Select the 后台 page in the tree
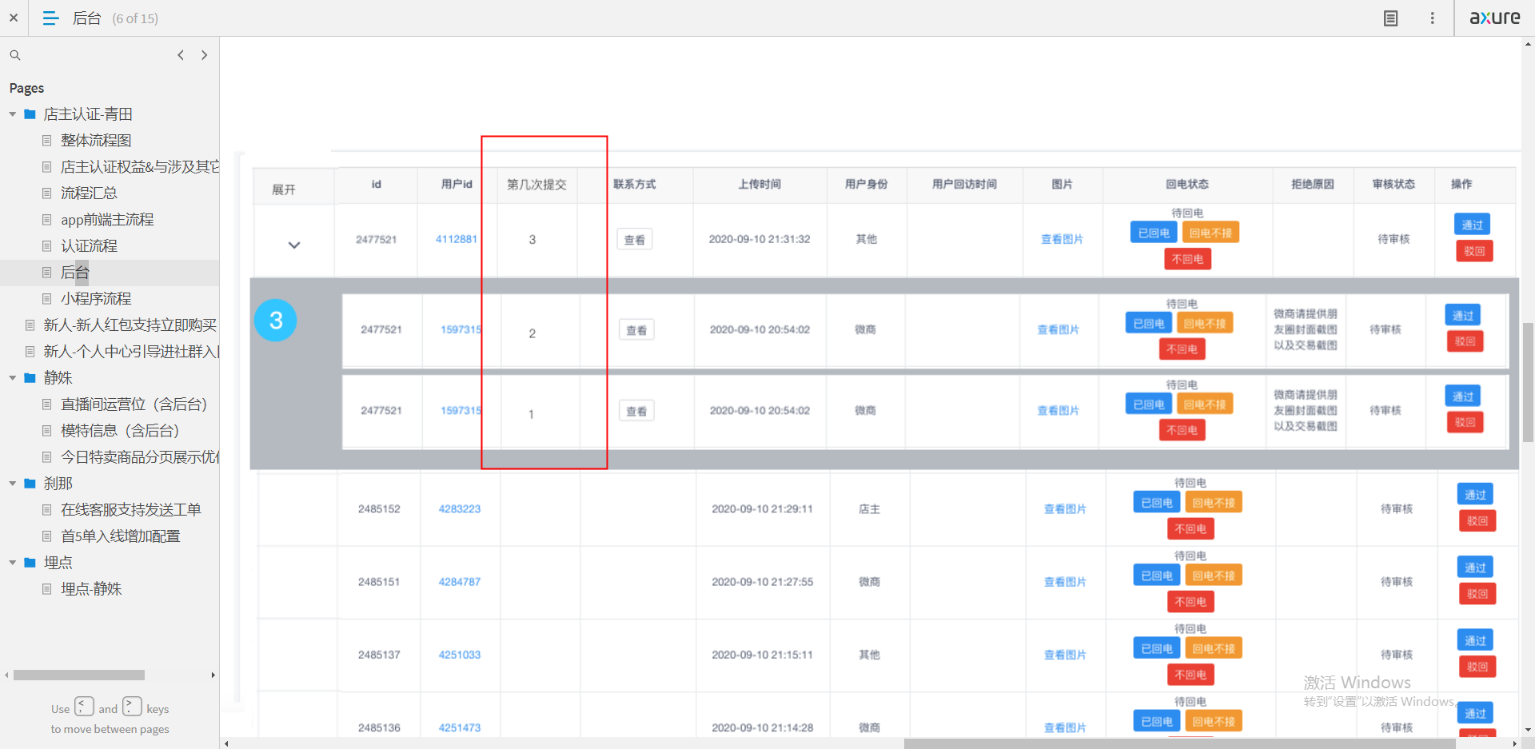The height and width of the screenshot is (749, 1535). [x=74, y=273]
